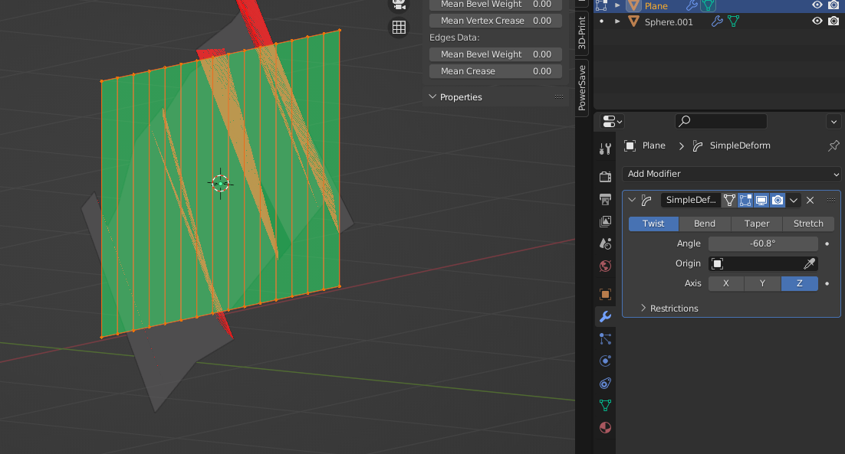Toggle SimpleDeform edit mode display
845x454 pixels.
(745, 201)
